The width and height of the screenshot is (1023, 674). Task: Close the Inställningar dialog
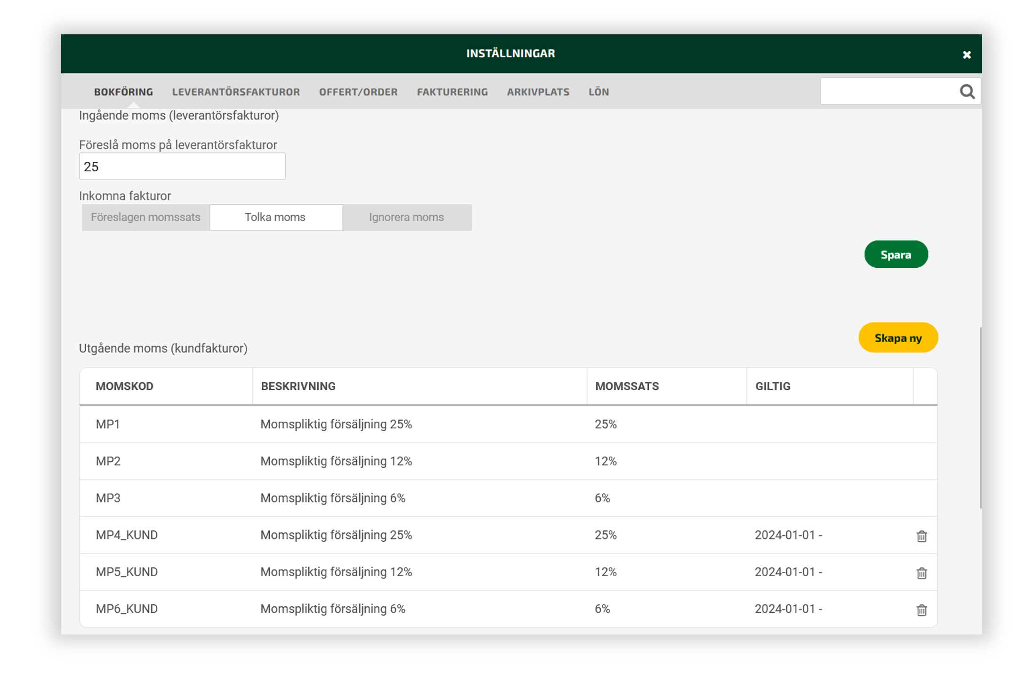click(967, 55)
